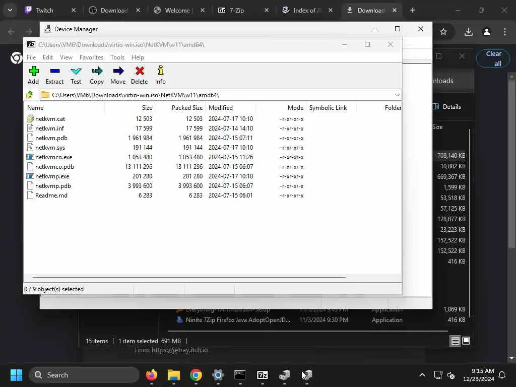
Task: Open Chrome's three-dot menu
Action: (x=505, y=32)
